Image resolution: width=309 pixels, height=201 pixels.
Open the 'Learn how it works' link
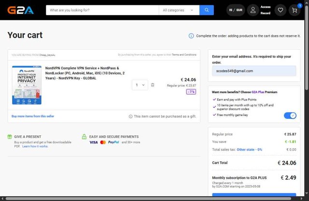tap(35, 146)
